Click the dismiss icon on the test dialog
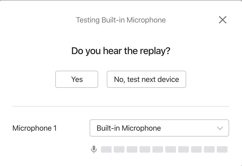 tap(222, 20)
